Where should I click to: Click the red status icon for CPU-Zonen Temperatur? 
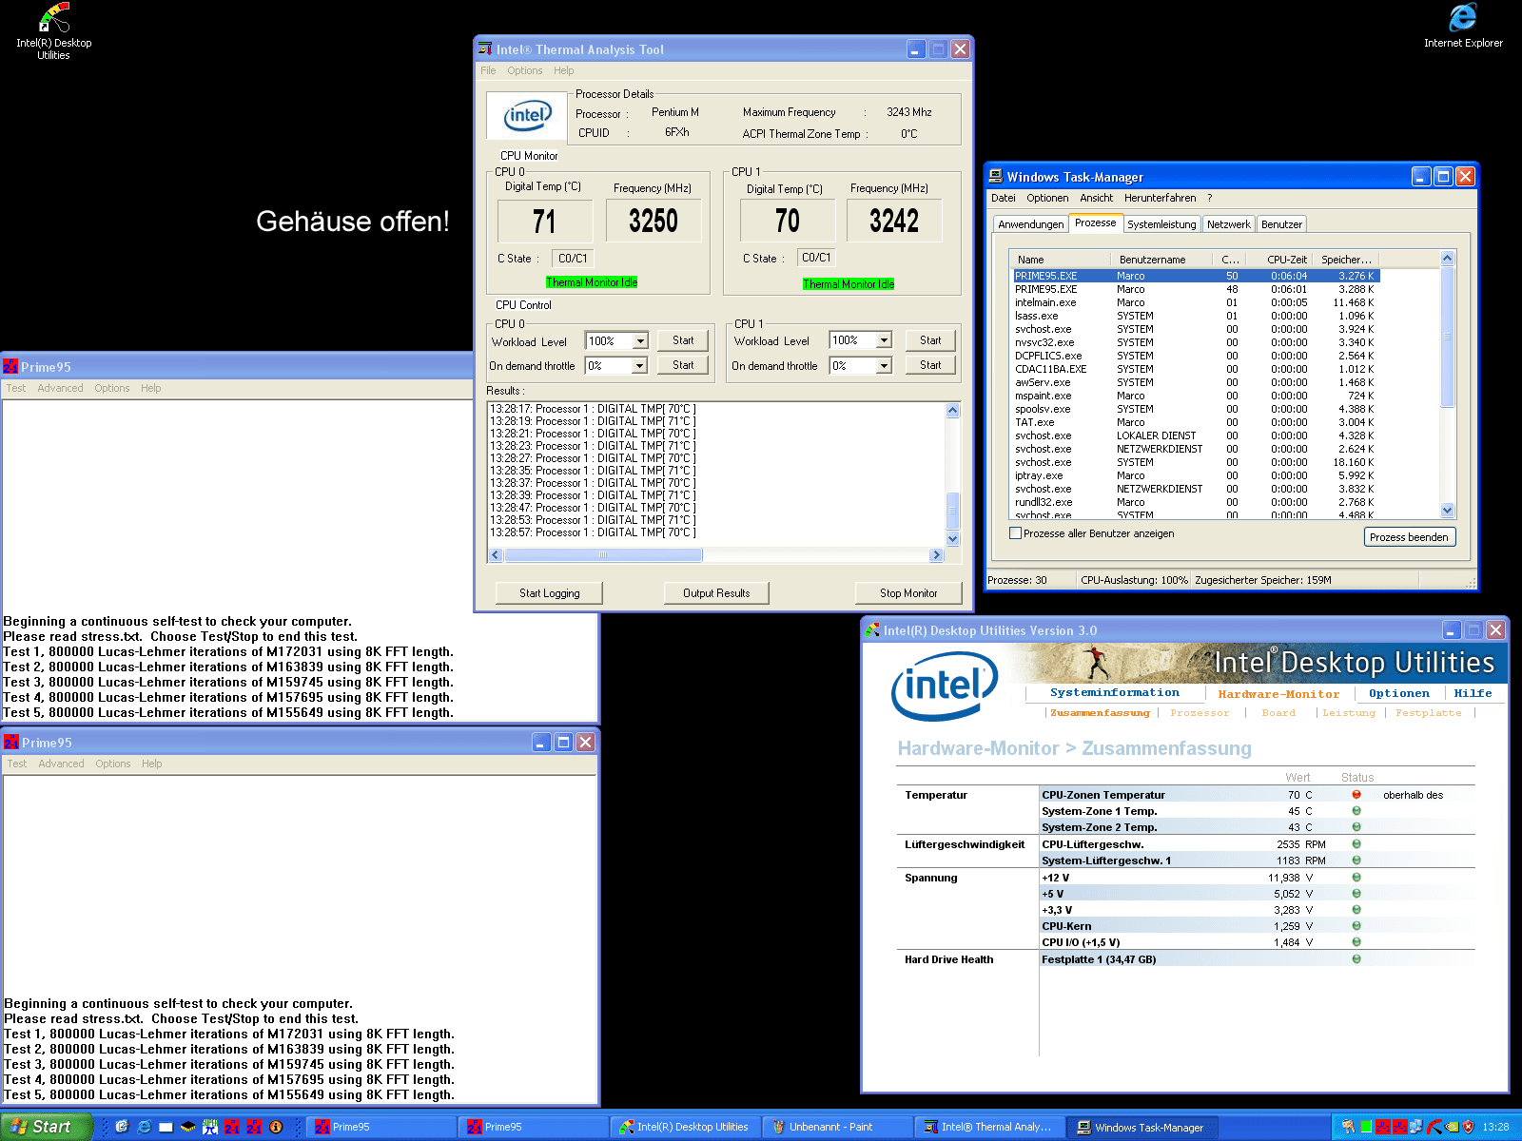point(1356,795)
